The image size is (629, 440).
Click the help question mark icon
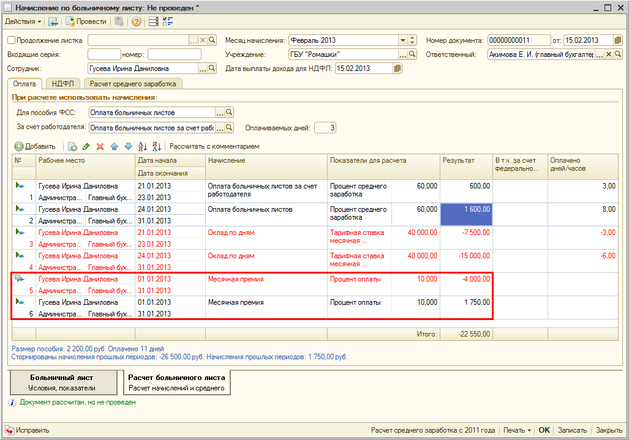[136, 21]
